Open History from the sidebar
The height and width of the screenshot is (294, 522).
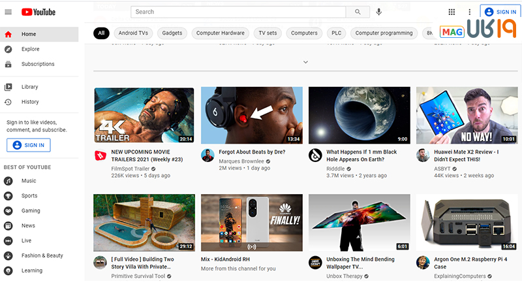pyautogui.click(x=30, y=102)
